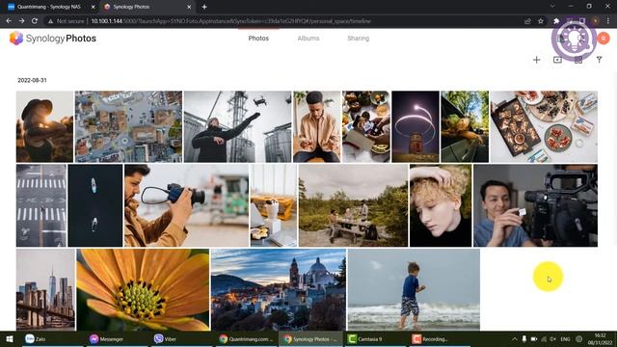Switch to Quantrimang.com Chrome window in taskbar
The height and width of the screenshot is (347, 617).
coord(247,338)
